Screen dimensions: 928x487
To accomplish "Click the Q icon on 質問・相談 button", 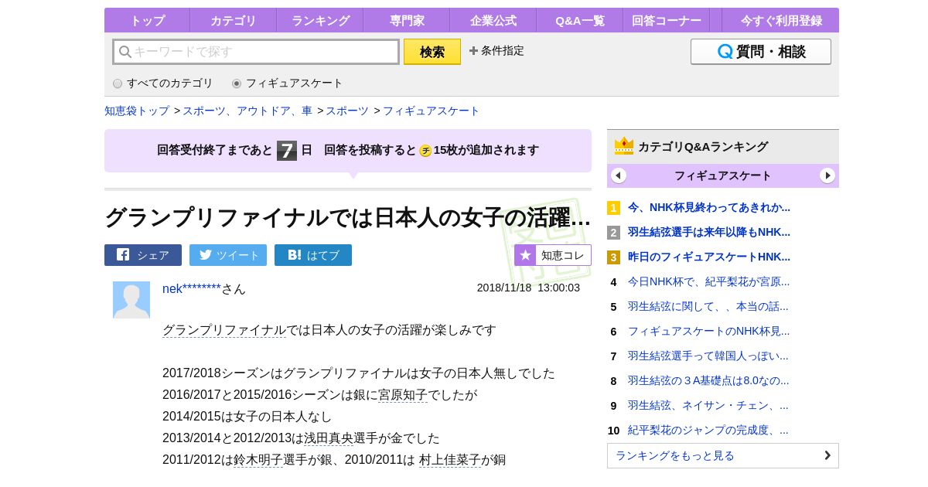I will (725, 52).
